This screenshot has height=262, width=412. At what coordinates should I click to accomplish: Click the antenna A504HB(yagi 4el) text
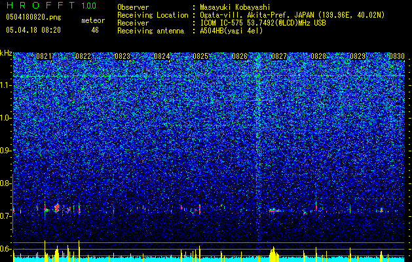[x=231, y=31]
